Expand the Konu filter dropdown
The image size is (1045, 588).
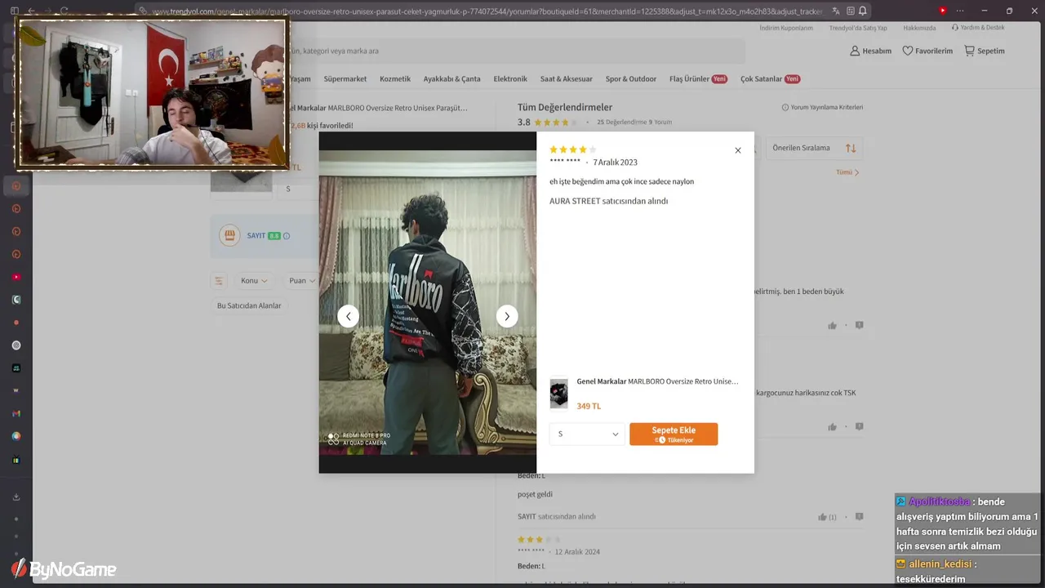click(254, 281)
